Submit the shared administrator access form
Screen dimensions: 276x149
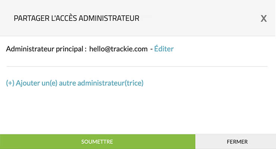coord(97,142)
